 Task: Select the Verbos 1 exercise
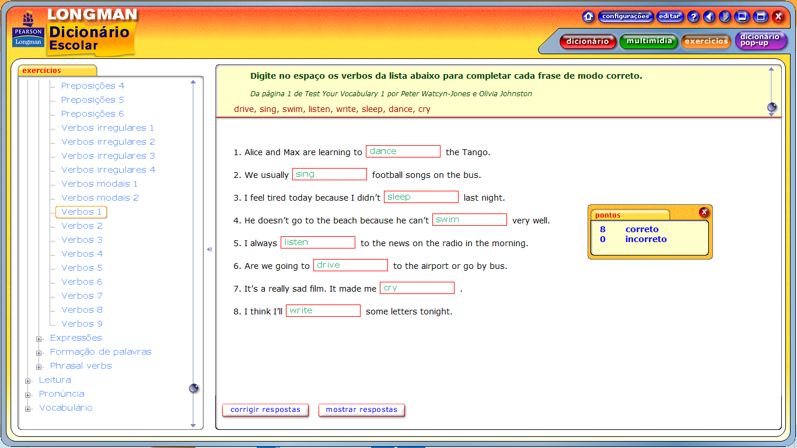coord(82,212)
